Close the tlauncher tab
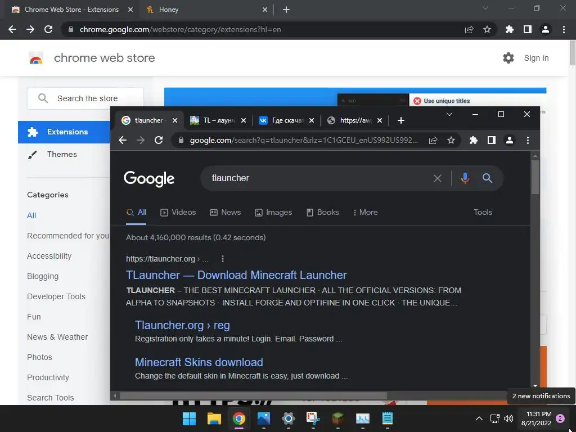Image resolution: width=576 pixels, height=432 pixels. click(175, 120)
